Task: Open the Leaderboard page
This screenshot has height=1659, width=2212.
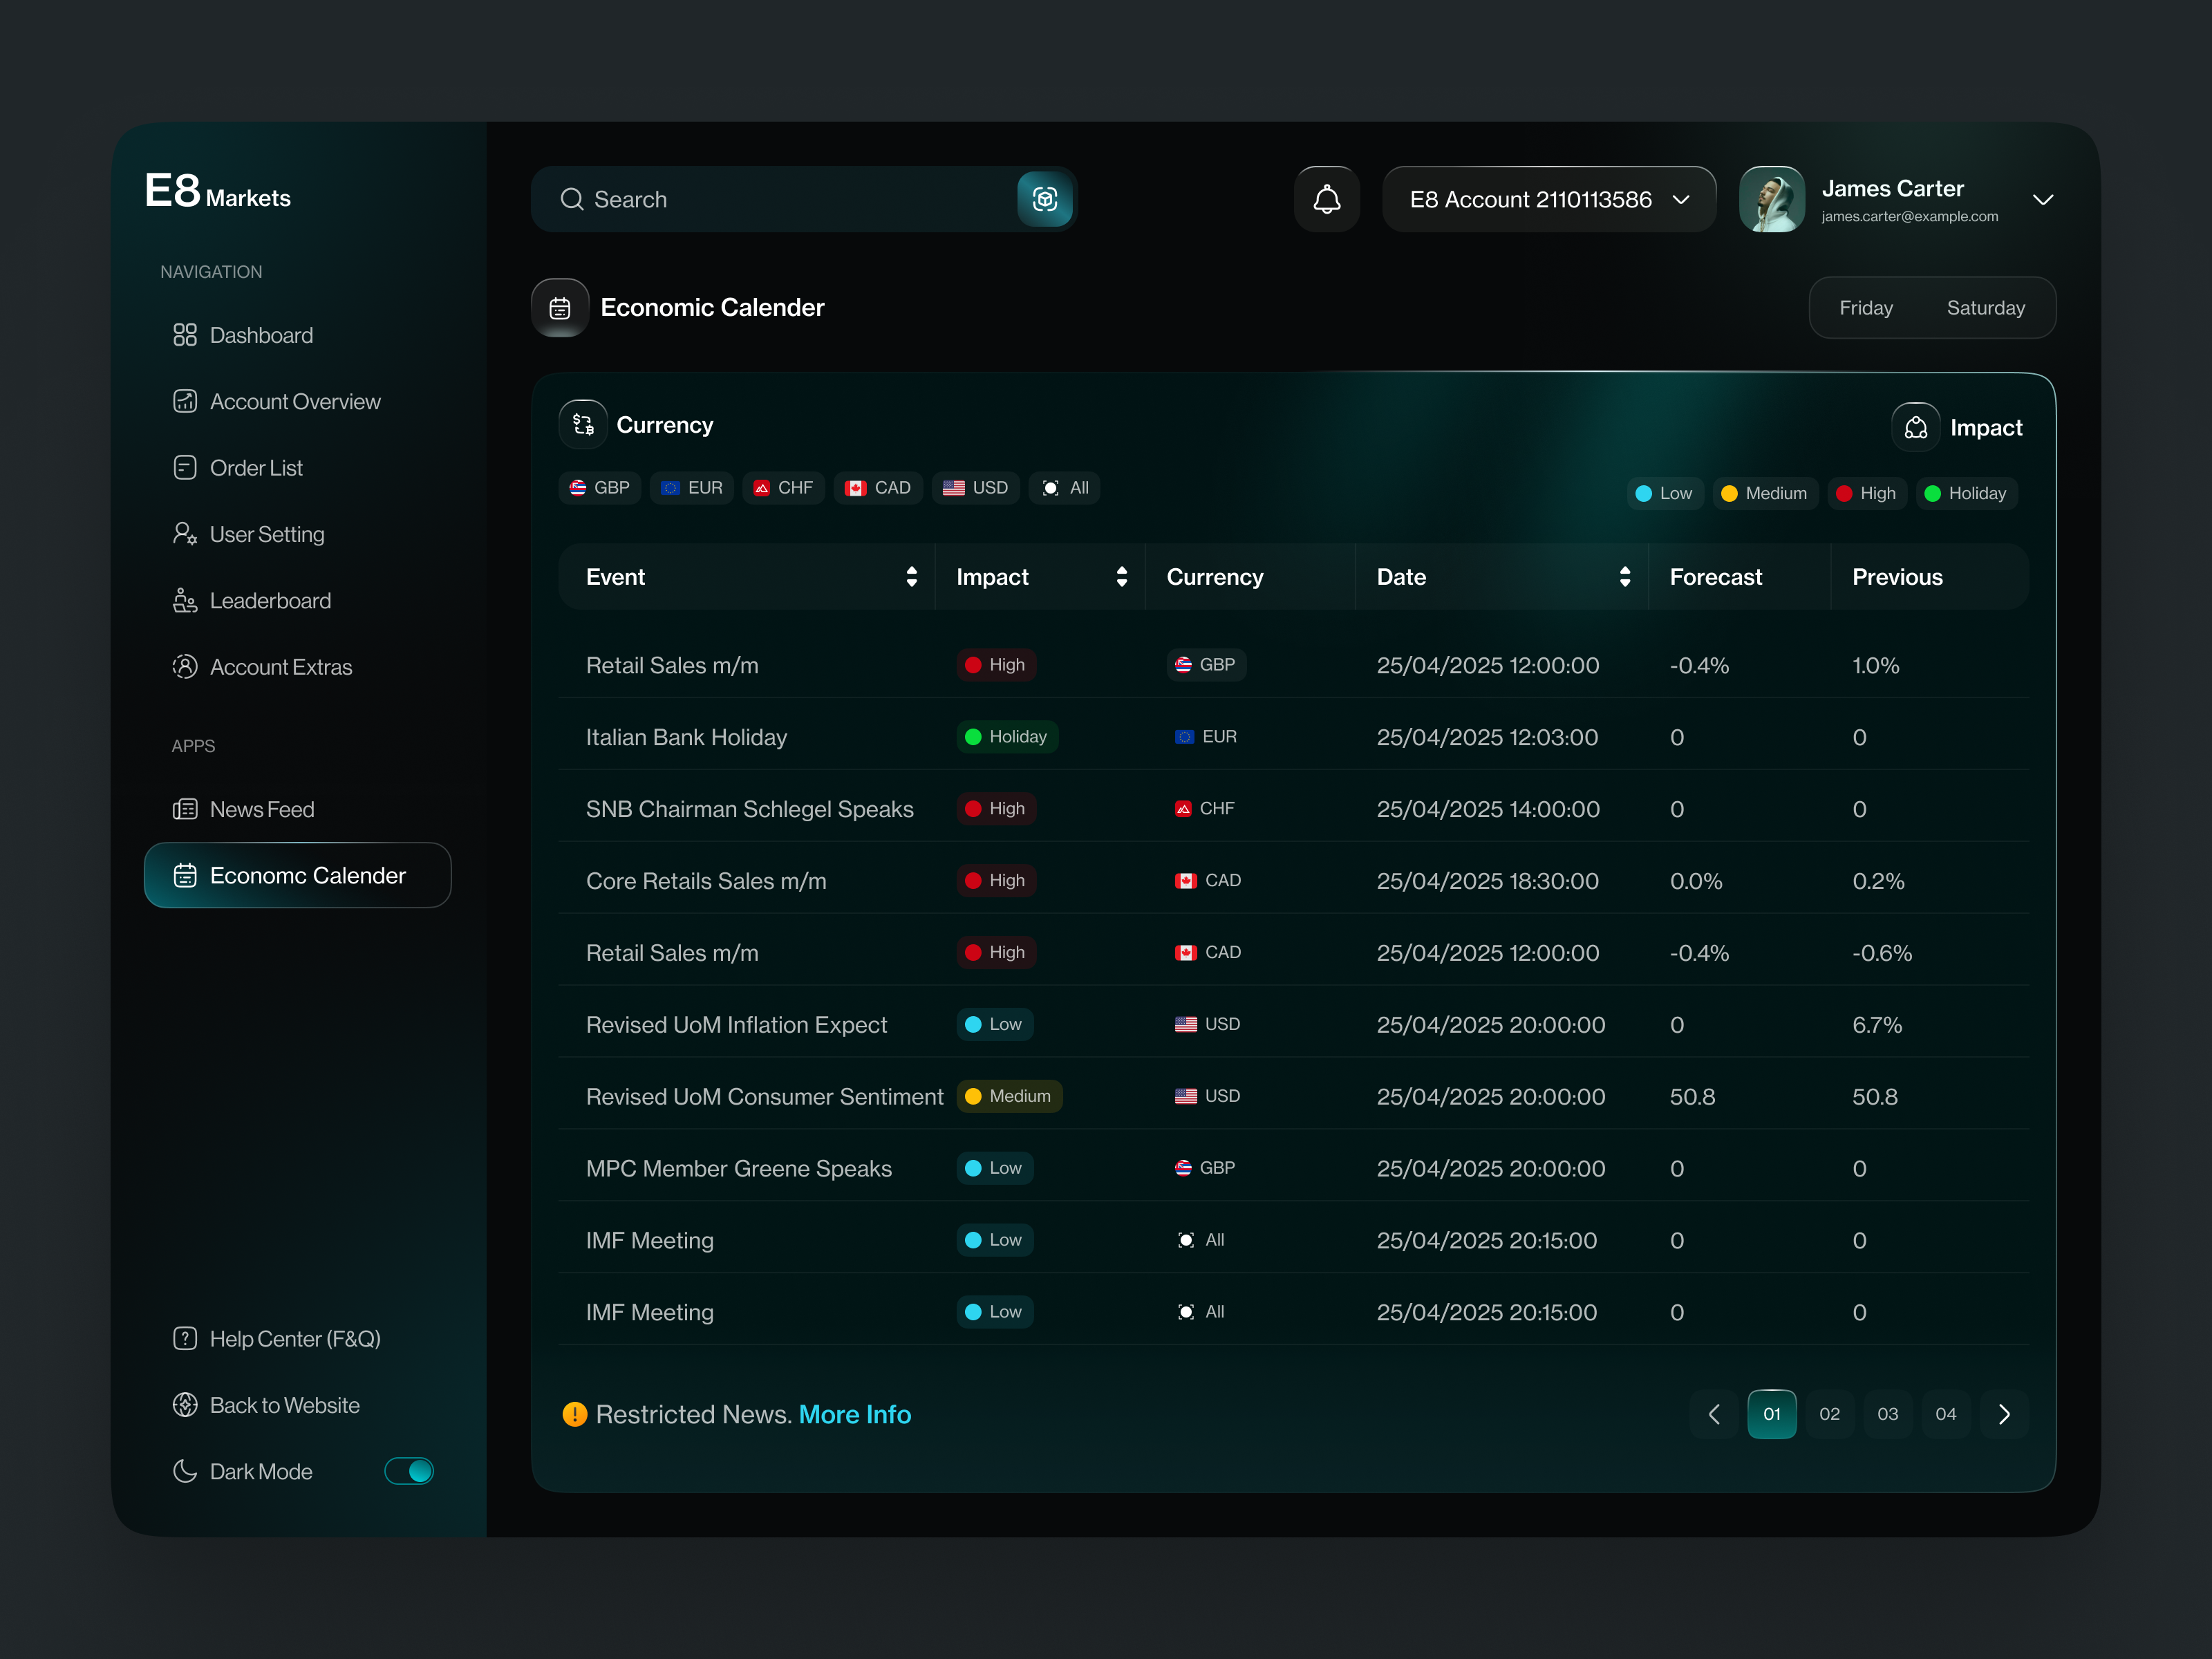Action: pos(269,601)
